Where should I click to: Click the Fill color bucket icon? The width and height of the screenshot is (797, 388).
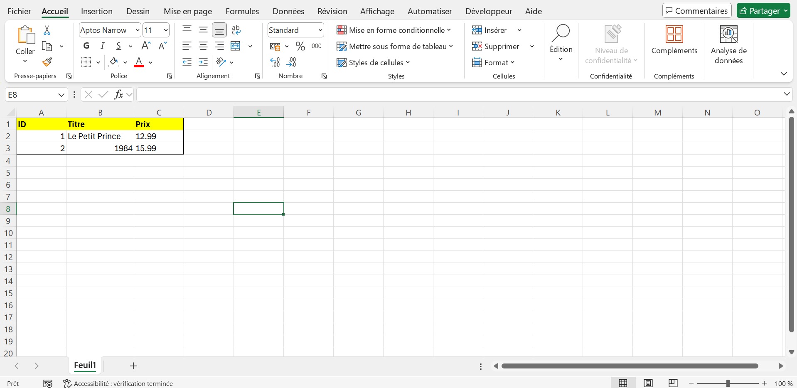tap(113, 62)
